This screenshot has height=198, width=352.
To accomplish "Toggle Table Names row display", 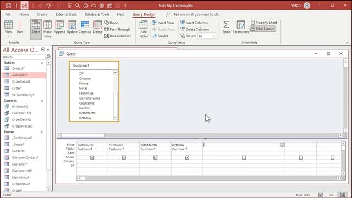I will 263,29.
